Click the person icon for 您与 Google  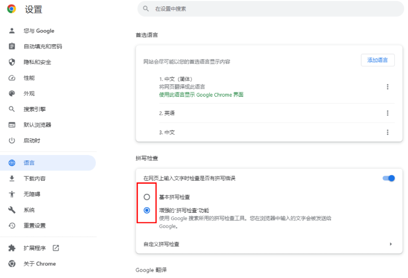(12, 31)
